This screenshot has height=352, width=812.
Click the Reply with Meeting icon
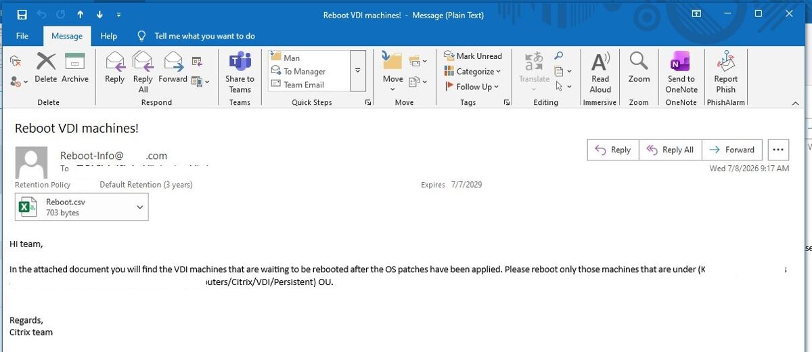(x=197, y=62)
